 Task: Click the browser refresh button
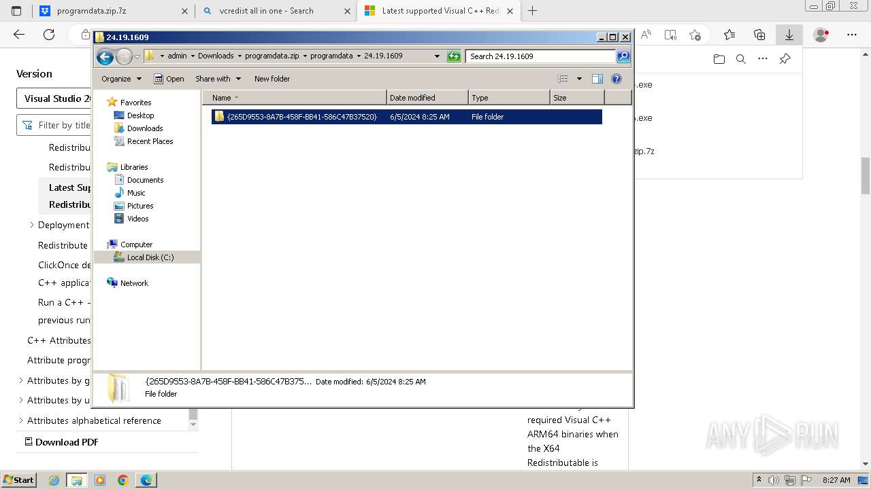[x=49, y=35]
